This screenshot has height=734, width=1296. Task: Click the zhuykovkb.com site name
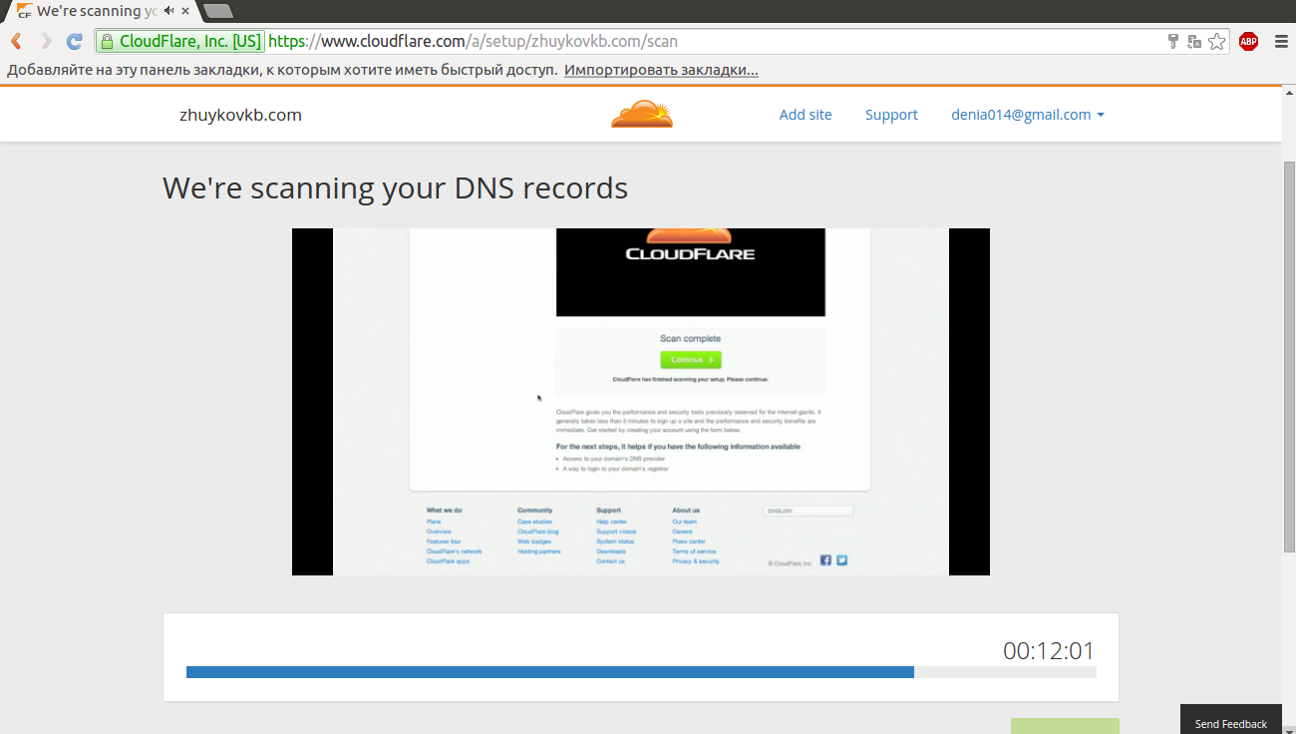240,115
